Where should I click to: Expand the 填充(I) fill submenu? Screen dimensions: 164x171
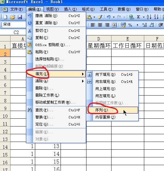56,74
